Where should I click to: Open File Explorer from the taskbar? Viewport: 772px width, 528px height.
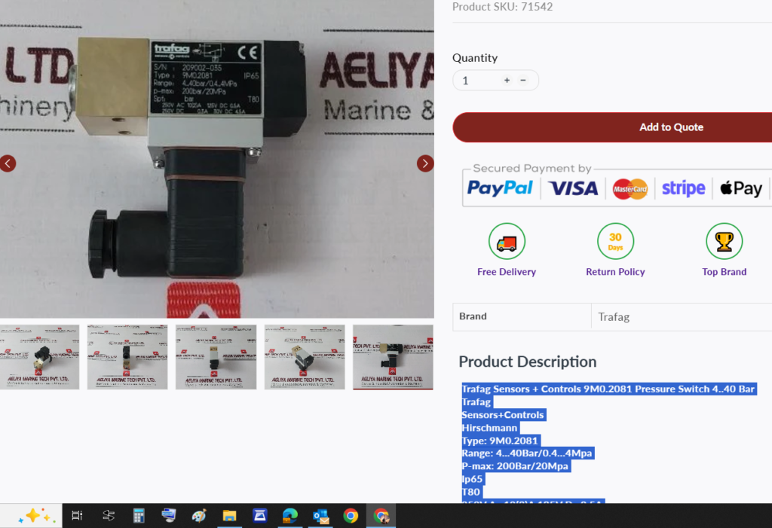(x=229, y=516)
